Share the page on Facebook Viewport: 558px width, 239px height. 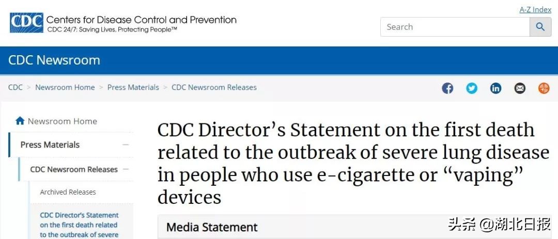pos(447,88)
